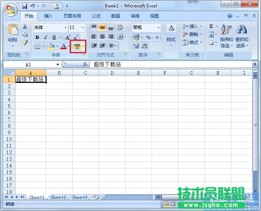Screen dimensions: 261x211
Task: Expand the font size dropdown showing 11
Action: 83,28
